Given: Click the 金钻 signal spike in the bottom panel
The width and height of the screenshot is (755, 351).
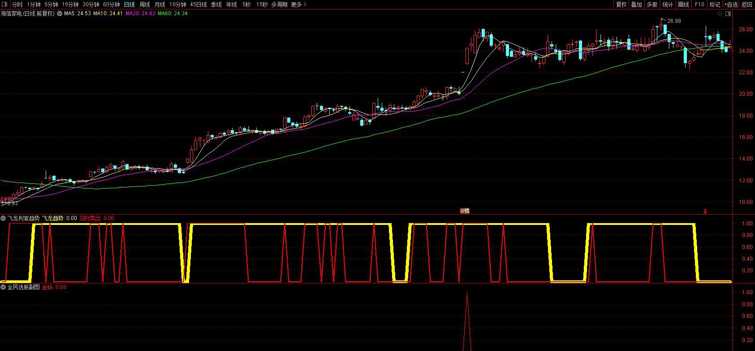Looking at the screenshot, I should [x=467, y=321].
